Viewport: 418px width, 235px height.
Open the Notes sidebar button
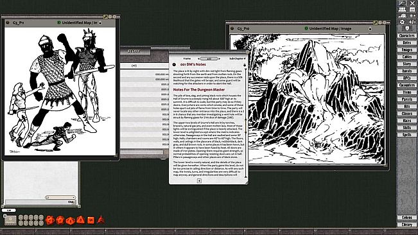pos(407,42)
